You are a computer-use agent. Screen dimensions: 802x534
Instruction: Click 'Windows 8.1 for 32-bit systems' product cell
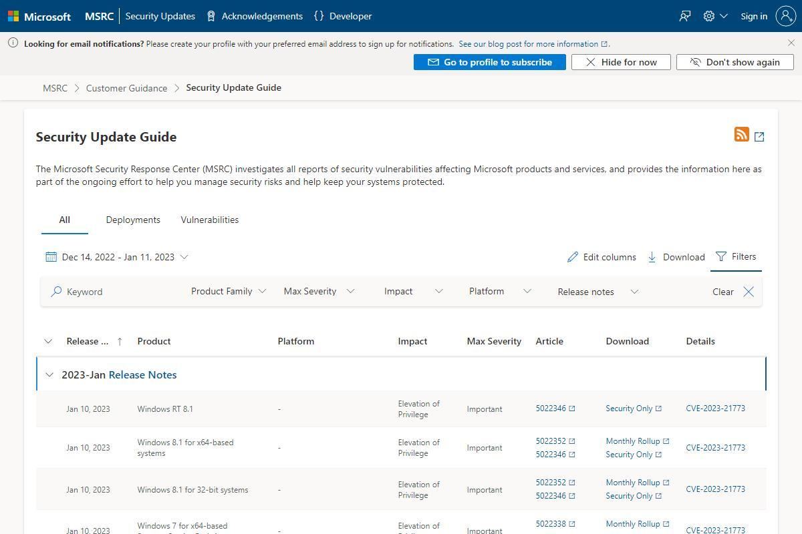(192, 490)
